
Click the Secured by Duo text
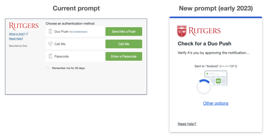18,46
